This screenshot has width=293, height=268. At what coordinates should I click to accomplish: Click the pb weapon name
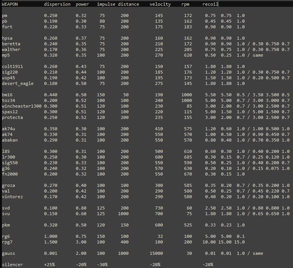5,21
